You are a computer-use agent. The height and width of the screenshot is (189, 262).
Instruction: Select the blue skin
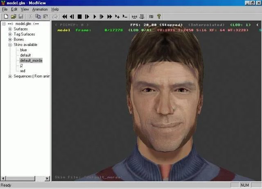coord(23,50)
